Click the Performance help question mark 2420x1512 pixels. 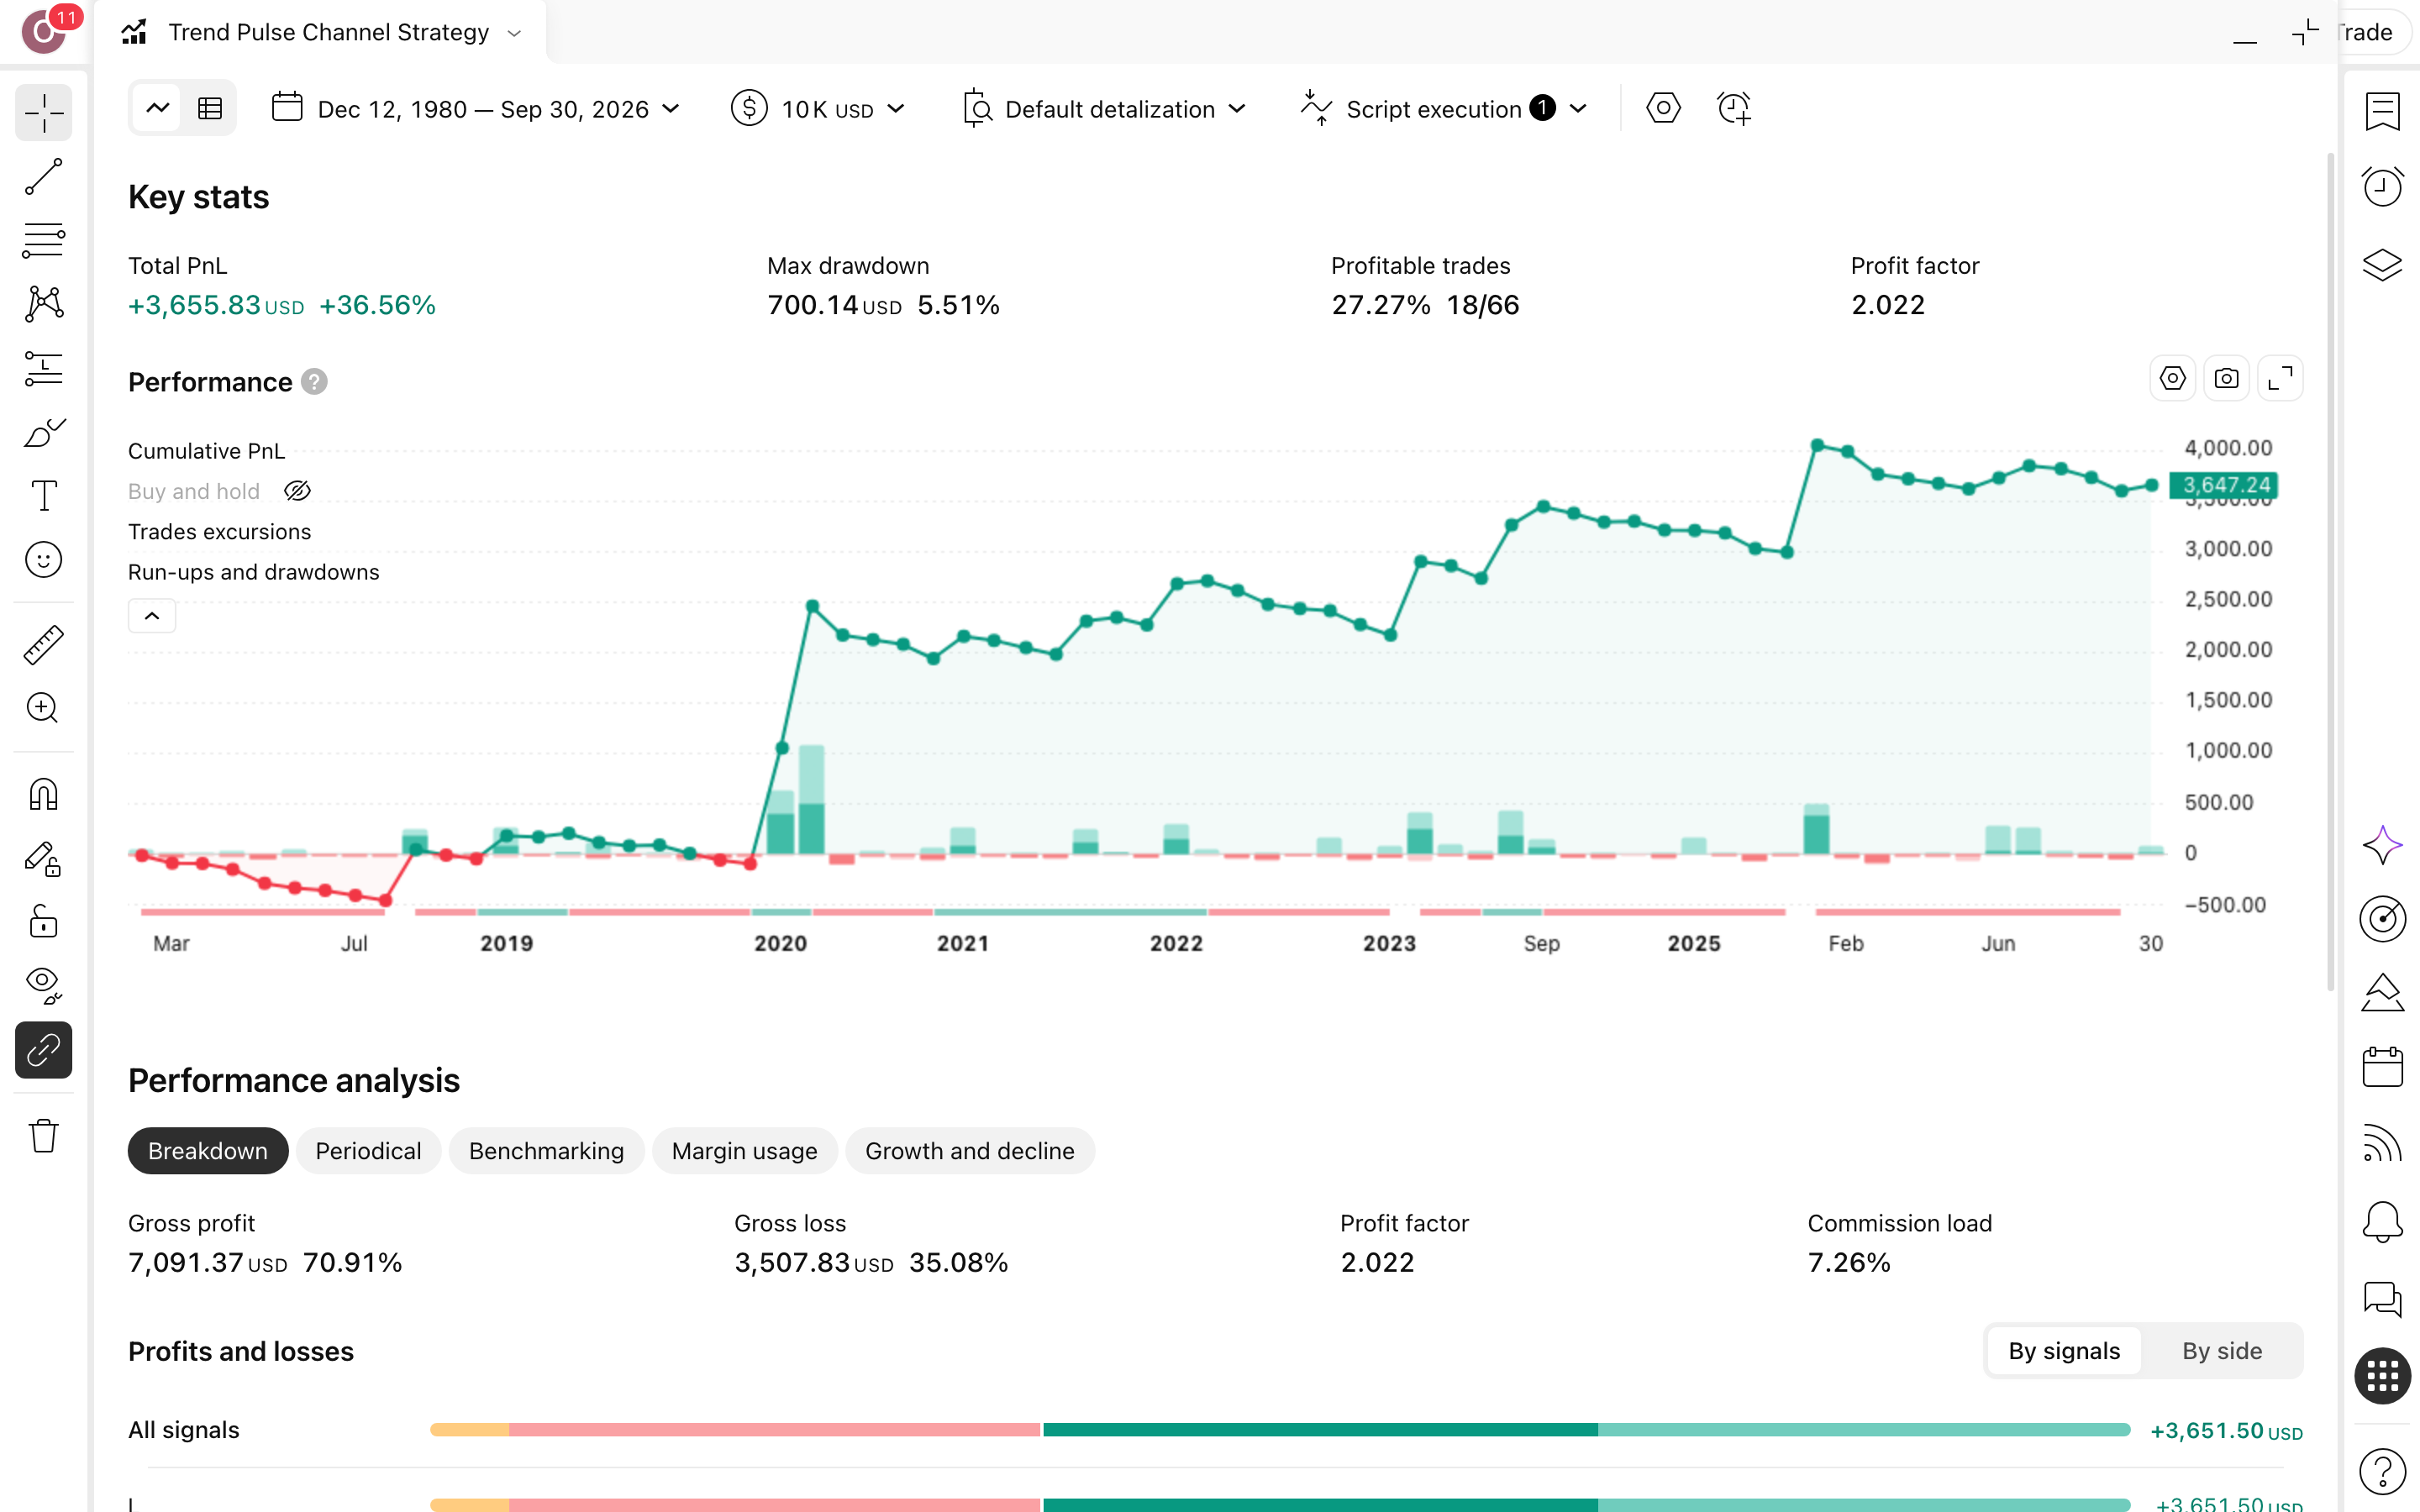pyautogui.click(x=314, y=382)
